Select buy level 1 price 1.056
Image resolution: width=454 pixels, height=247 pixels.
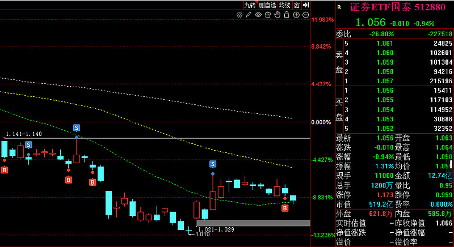(385, 91)
